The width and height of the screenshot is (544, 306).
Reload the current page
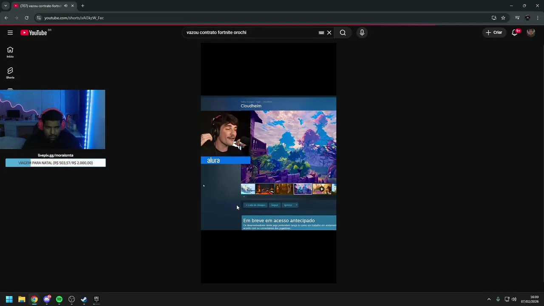tap(26, 18)
